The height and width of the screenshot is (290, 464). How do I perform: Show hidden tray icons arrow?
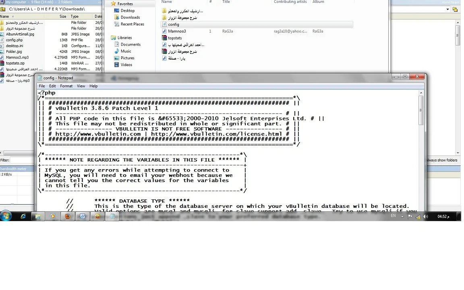[x=403, y=216]
